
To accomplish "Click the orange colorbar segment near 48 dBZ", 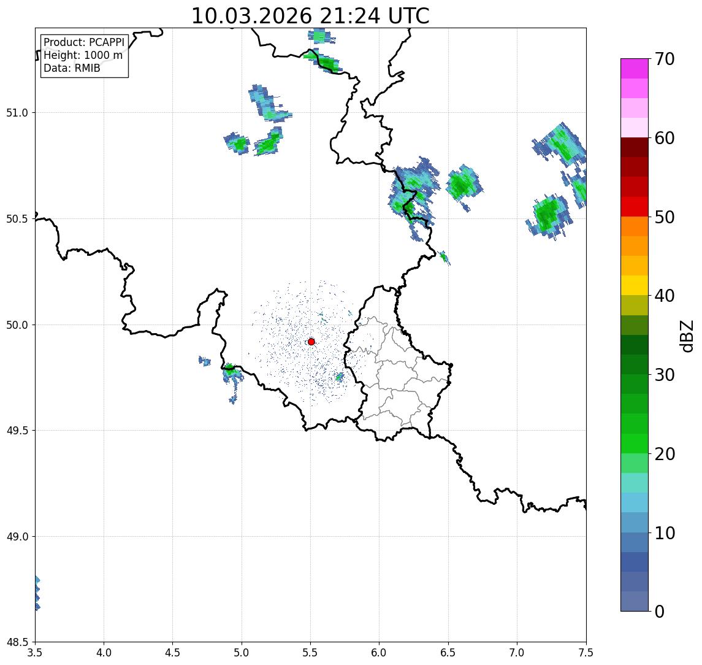I will point(635,226).
